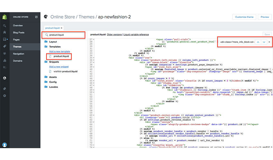Expand the Assets folder
Image resolution: width=273 pixels, height=160 pixels.
click(53, 77)
